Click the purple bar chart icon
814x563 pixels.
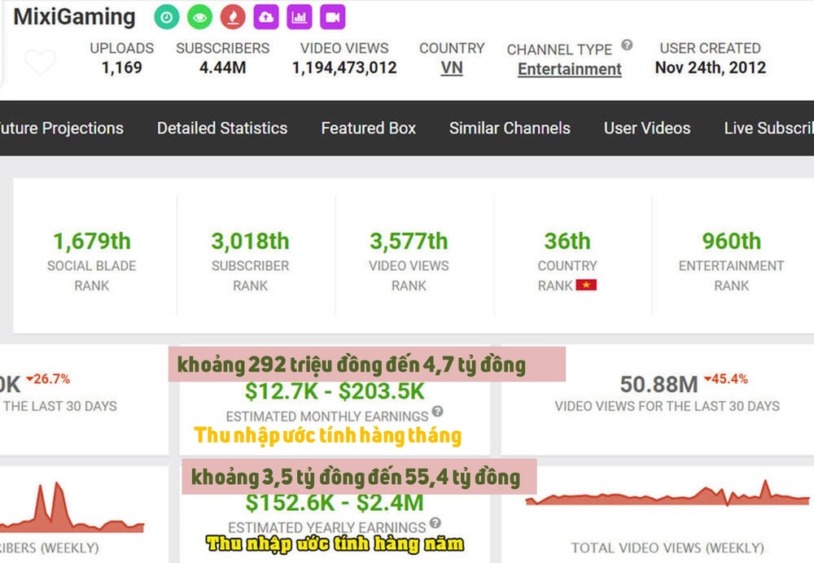tap(299, 17)
